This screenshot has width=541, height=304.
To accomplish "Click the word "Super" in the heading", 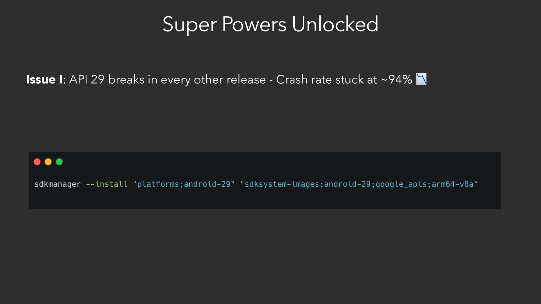I will [x=190, y=24].
